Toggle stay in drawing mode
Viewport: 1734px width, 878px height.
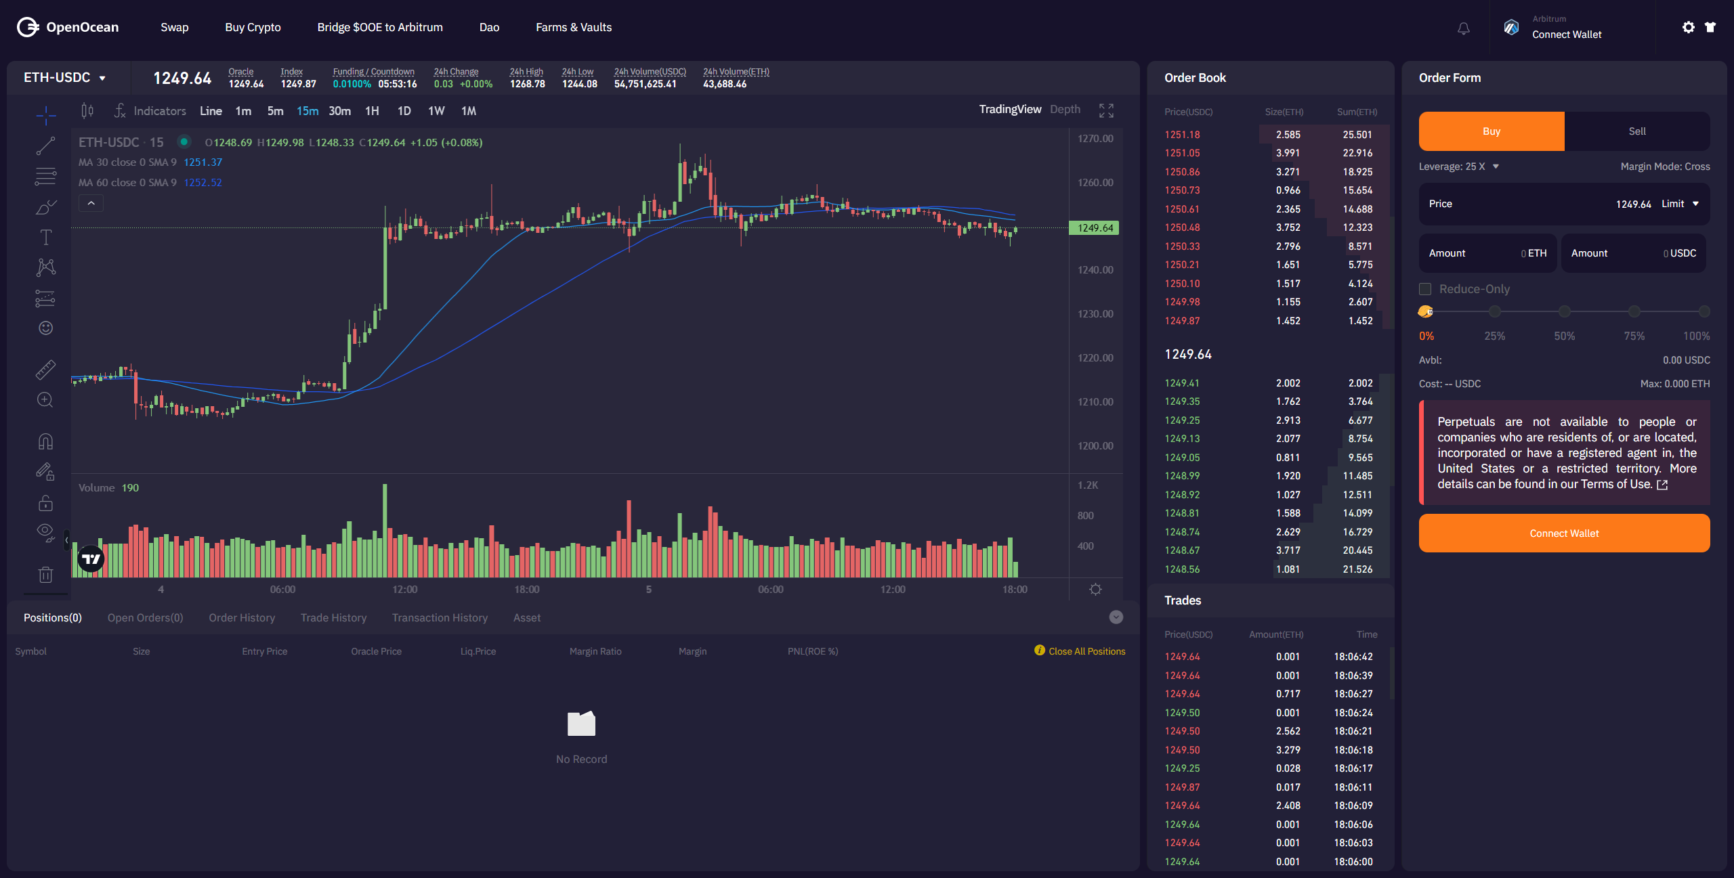(x=45, y=472)
